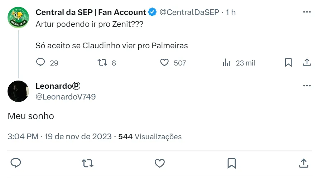317x179 pixels.
Task: Open the 3:04 PM 19 de nov timestamp
Action: tap(59, 136)
